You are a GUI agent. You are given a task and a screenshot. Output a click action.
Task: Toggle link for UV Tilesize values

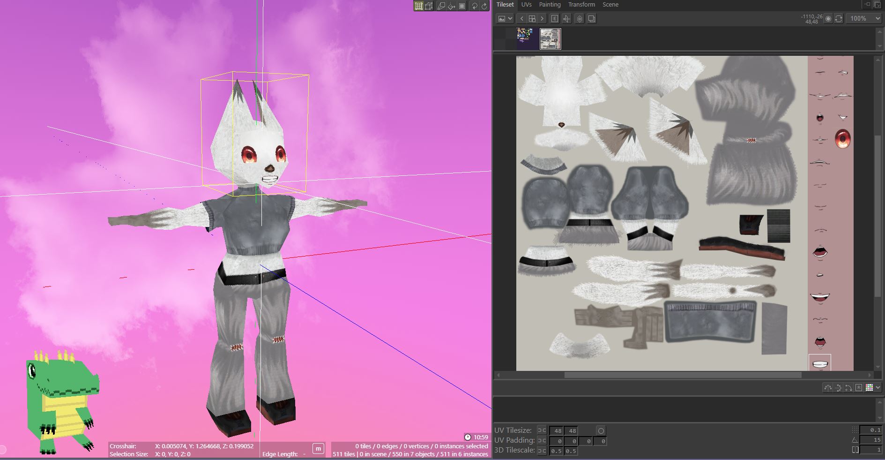click(x=542, y=430)
